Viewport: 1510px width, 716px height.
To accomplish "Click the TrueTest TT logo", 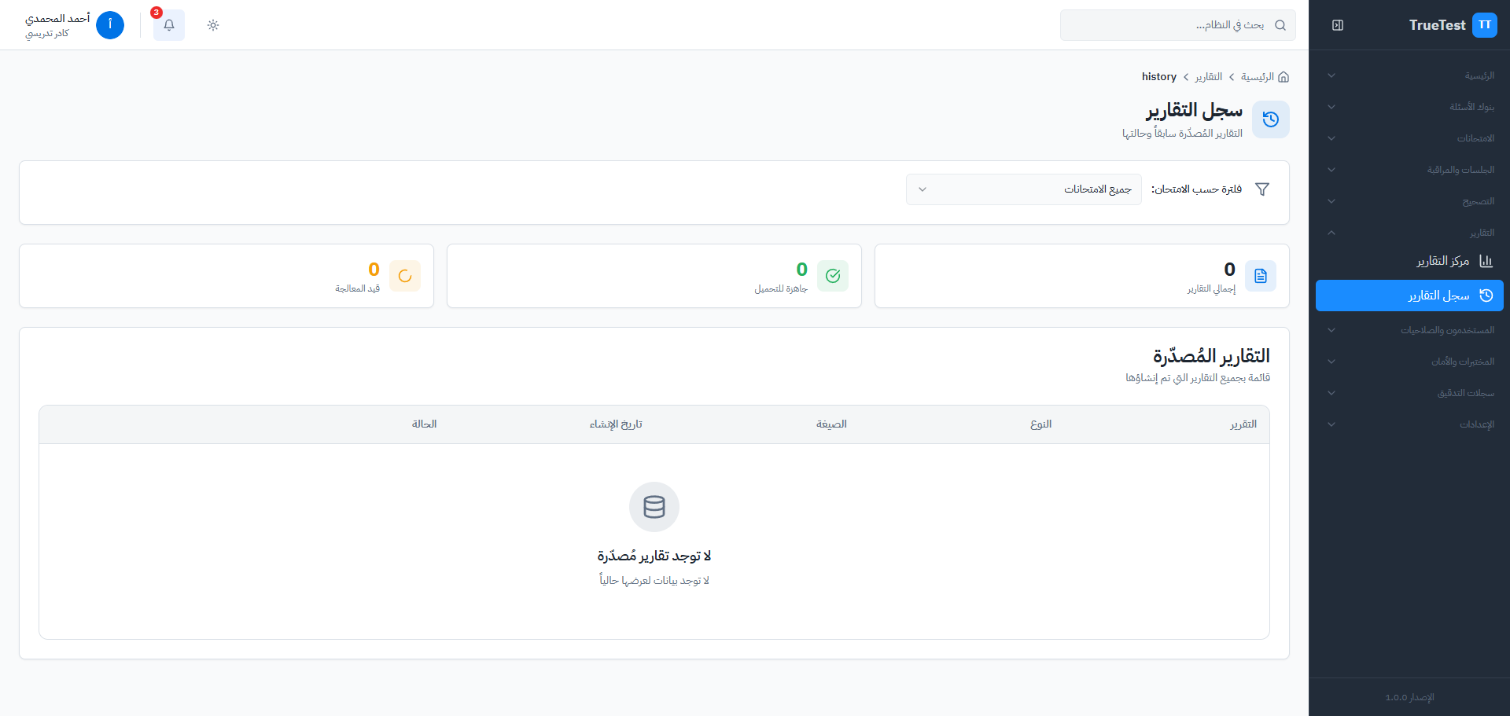I will coord(1484,25).
